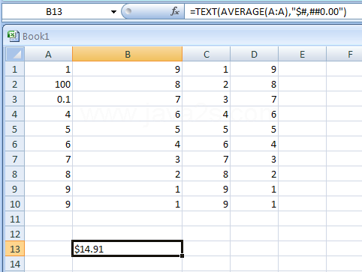
Task: Click cell A2 containing 100
Action: pyautogui.click(x=49, y=84)
